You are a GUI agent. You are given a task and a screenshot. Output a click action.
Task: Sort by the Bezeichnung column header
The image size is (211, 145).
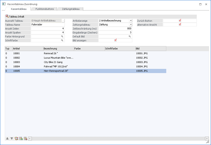coord(58,48)
